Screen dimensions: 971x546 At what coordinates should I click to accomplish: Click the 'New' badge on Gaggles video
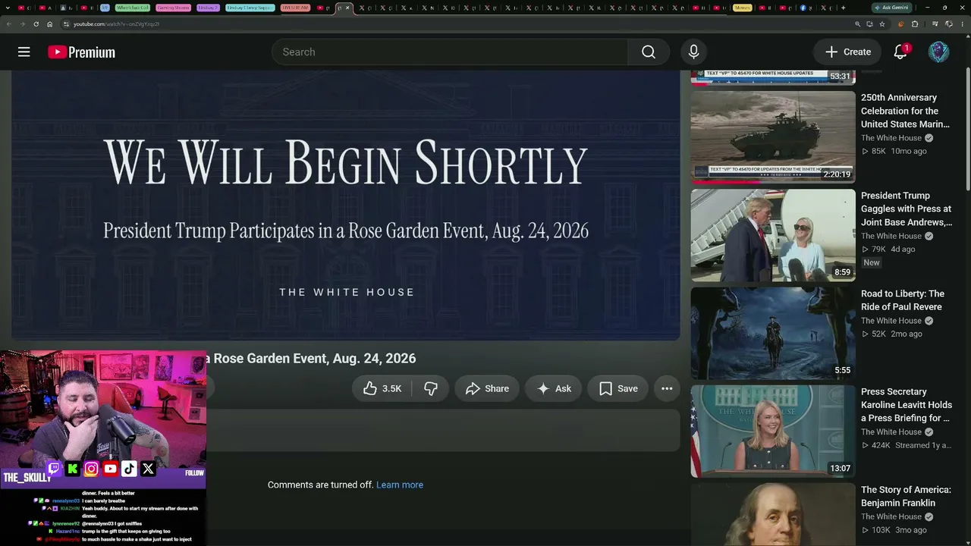tap(872, 262)
